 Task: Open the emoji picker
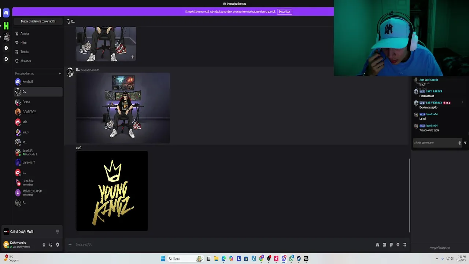398,245
